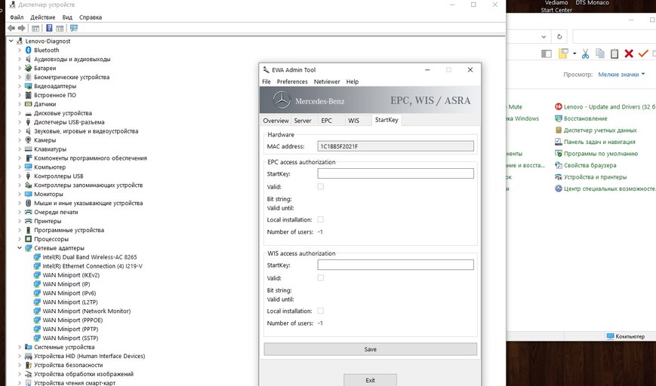Select Intel(R) Dual Band Wireless-AC 8265
Viewport: 656px width, 386px height.
click(x=90, y=257)
